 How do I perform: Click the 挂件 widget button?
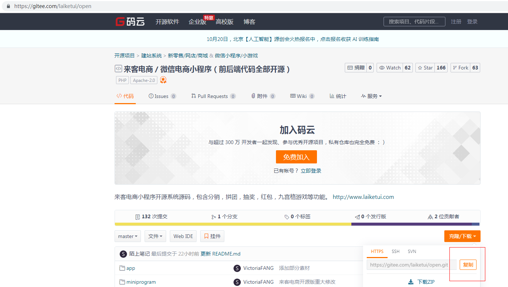pyautogui.click(x=212, y=236)
